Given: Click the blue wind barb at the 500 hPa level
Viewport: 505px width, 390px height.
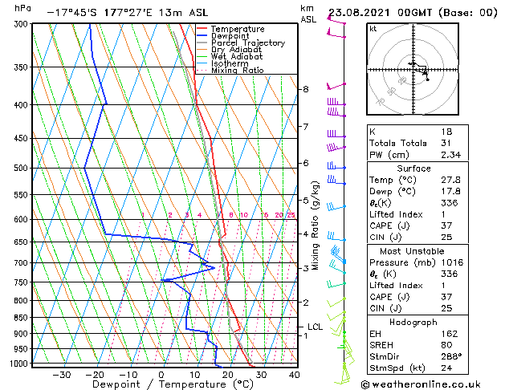Looking at the screenshot, I should [x=336, y=166].
